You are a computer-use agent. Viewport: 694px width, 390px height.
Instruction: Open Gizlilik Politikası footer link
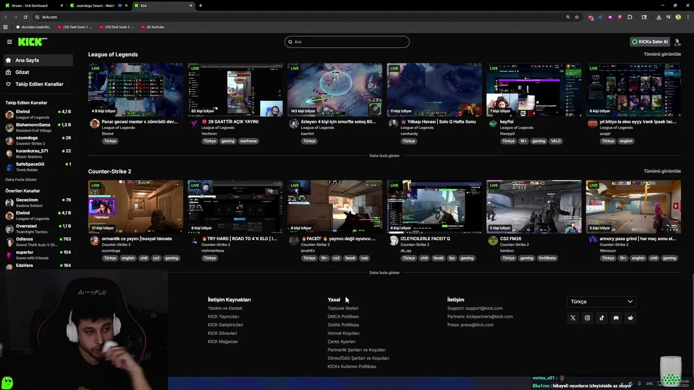[343, 325]
